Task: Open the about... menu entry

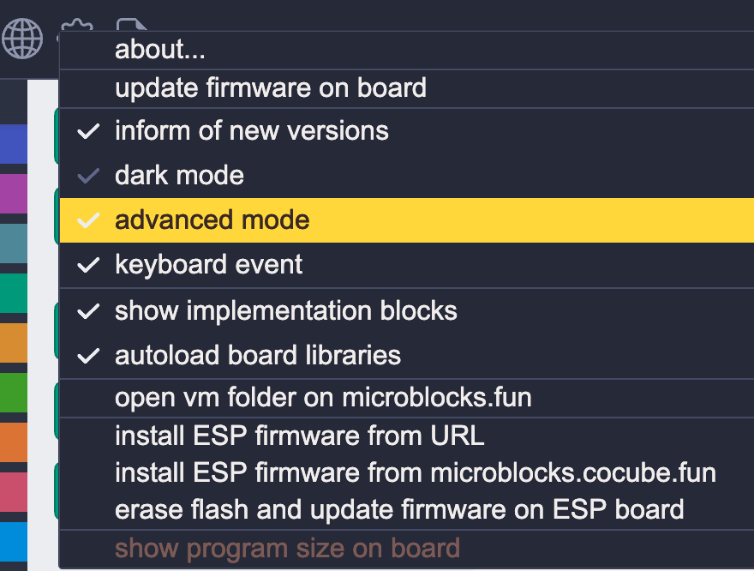Action: 406,50
